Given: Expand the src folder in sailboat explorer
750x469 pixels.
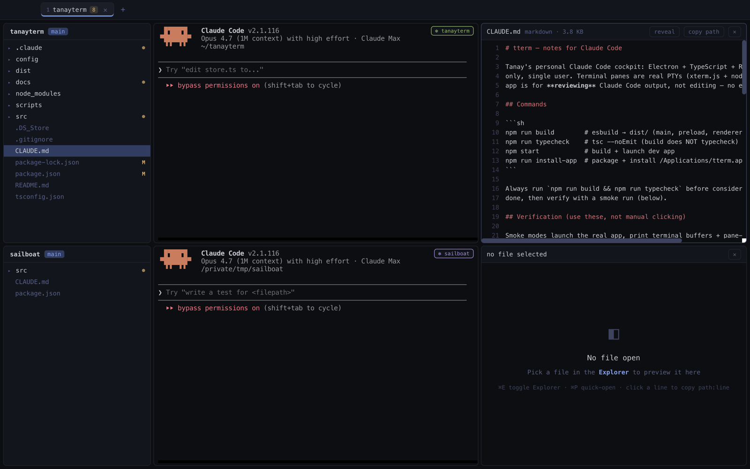Looking at the screenshot, I should coord(77,271).
